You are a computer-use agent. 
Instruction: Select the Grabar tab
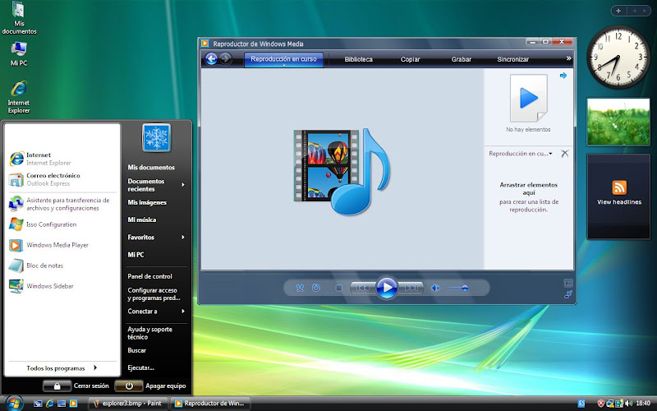[x=462, y=59]
